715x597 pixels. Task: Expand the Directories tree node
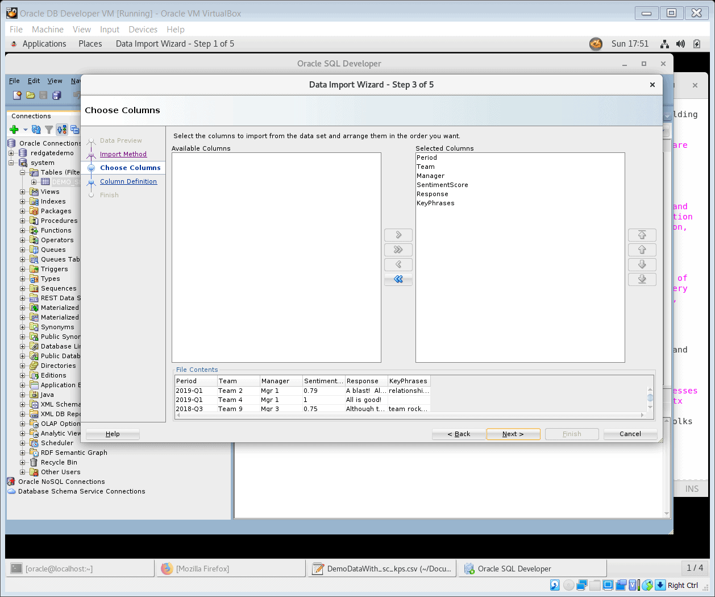[x=22, y=366]
